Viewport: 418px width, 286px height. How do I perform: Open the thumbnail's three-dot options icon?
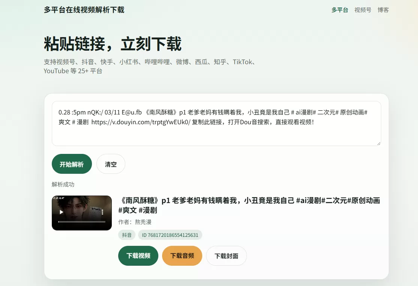[102, 212]
